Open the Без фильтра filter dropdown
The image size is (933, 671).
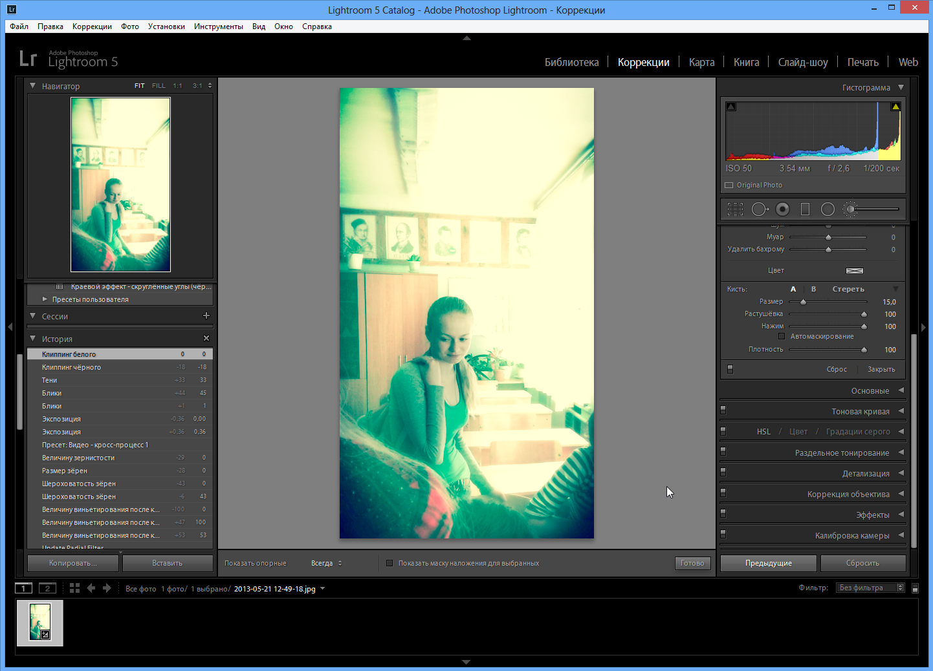(871, 588)
